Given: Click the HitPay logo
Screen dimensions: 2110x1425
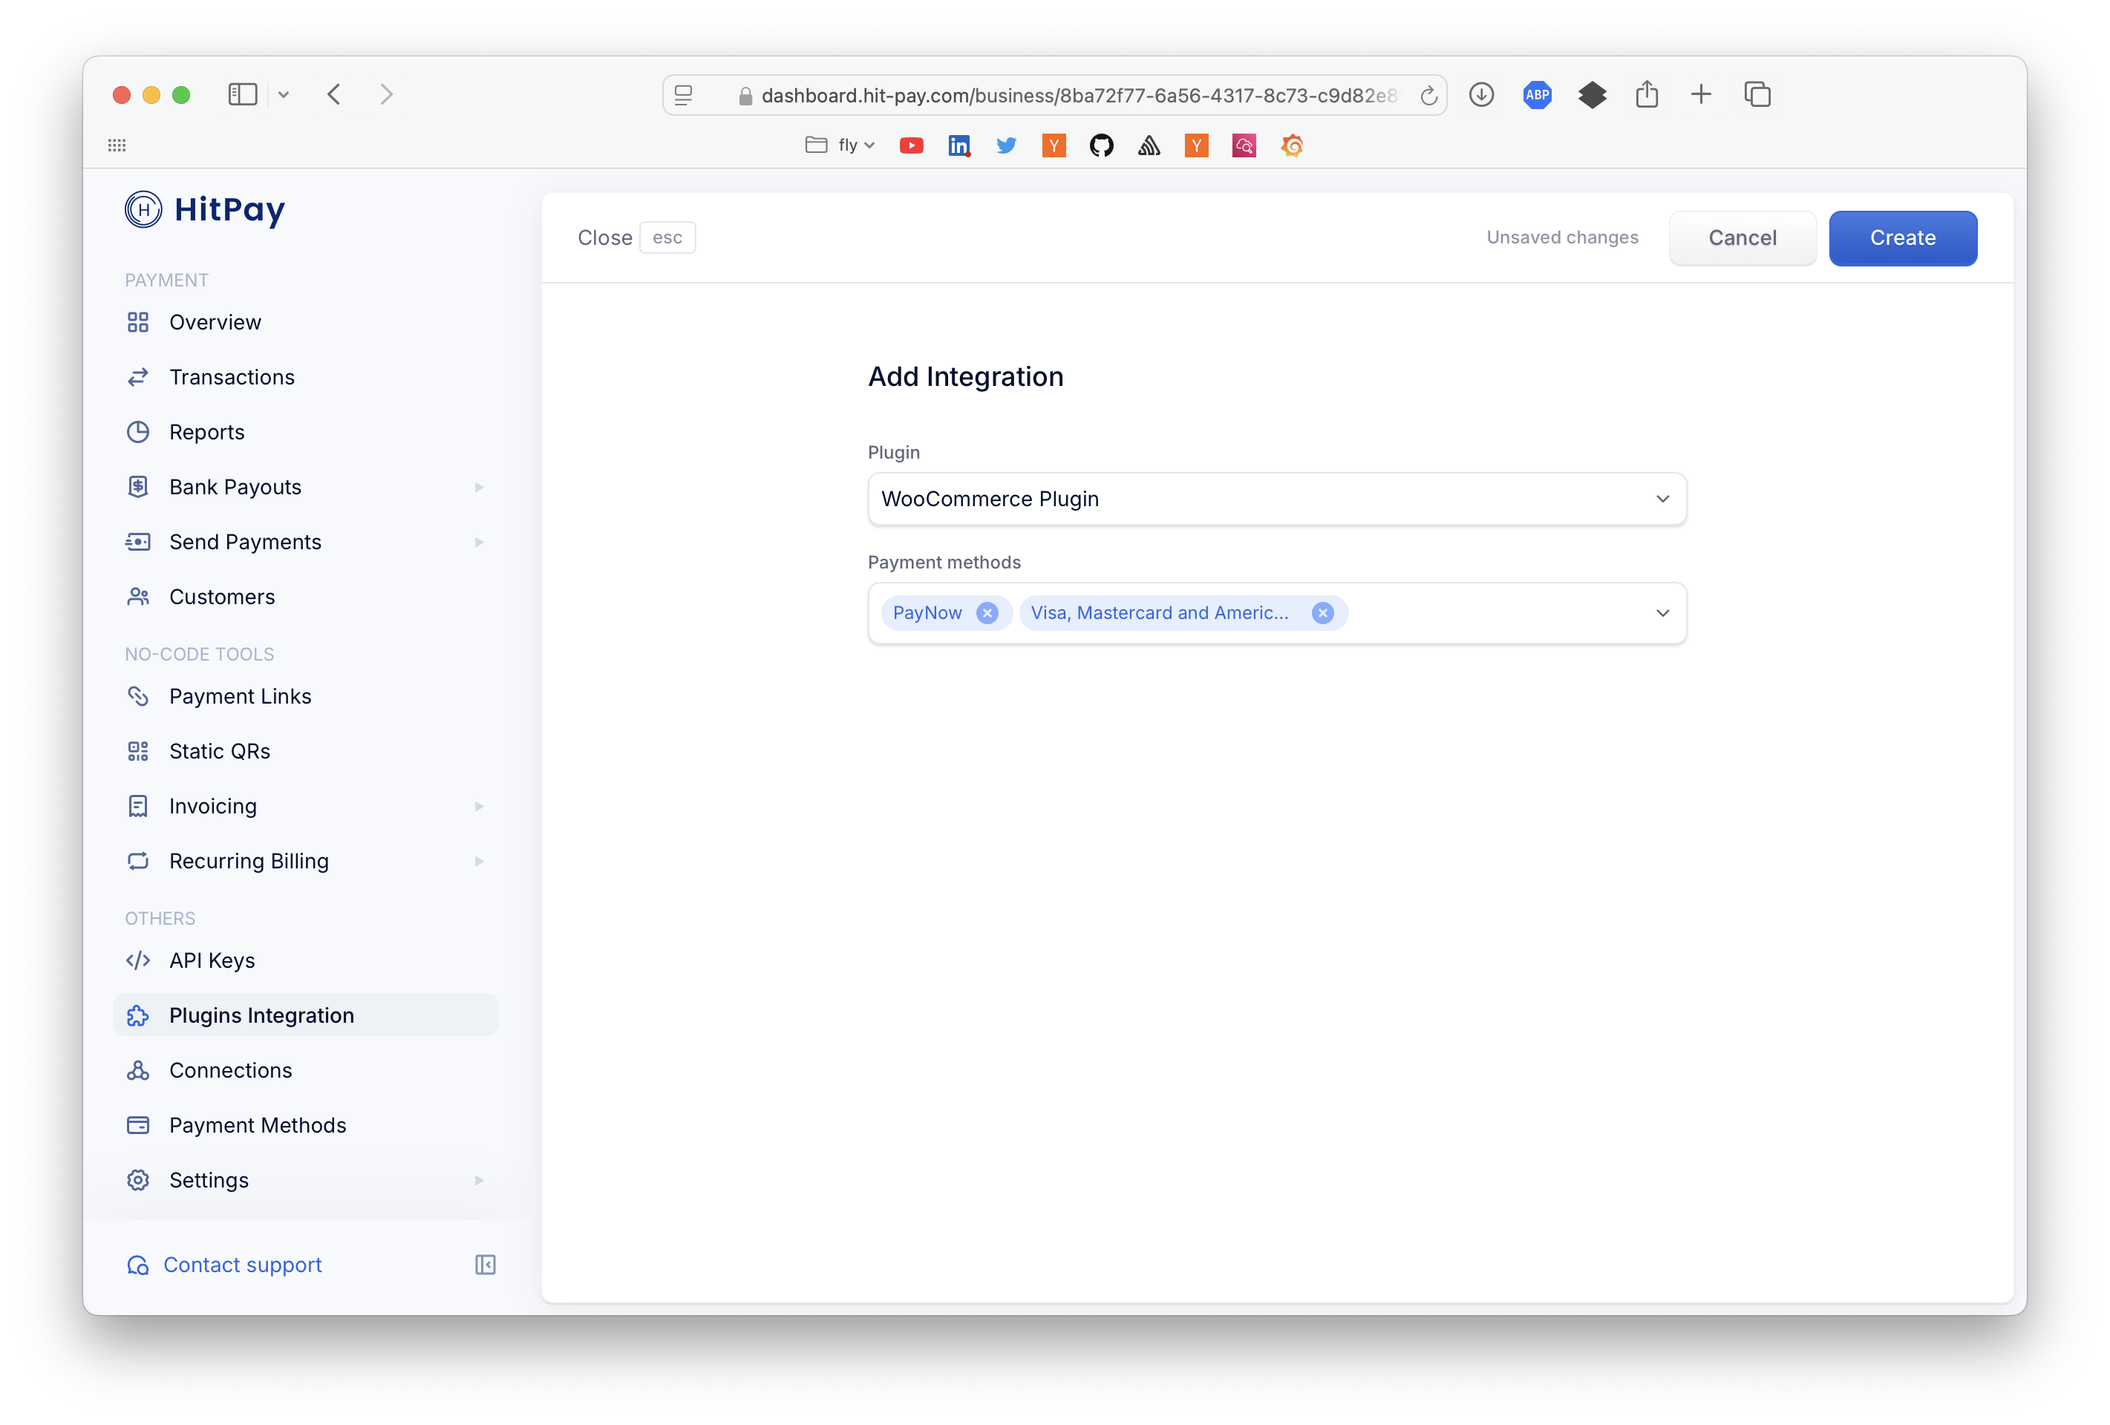Looking at the screenshot, I should [205, 209].
